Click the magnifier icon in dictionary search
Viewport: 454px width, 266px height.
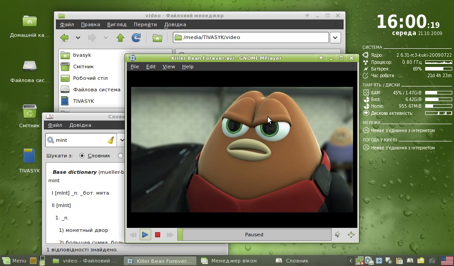[51, 140]
